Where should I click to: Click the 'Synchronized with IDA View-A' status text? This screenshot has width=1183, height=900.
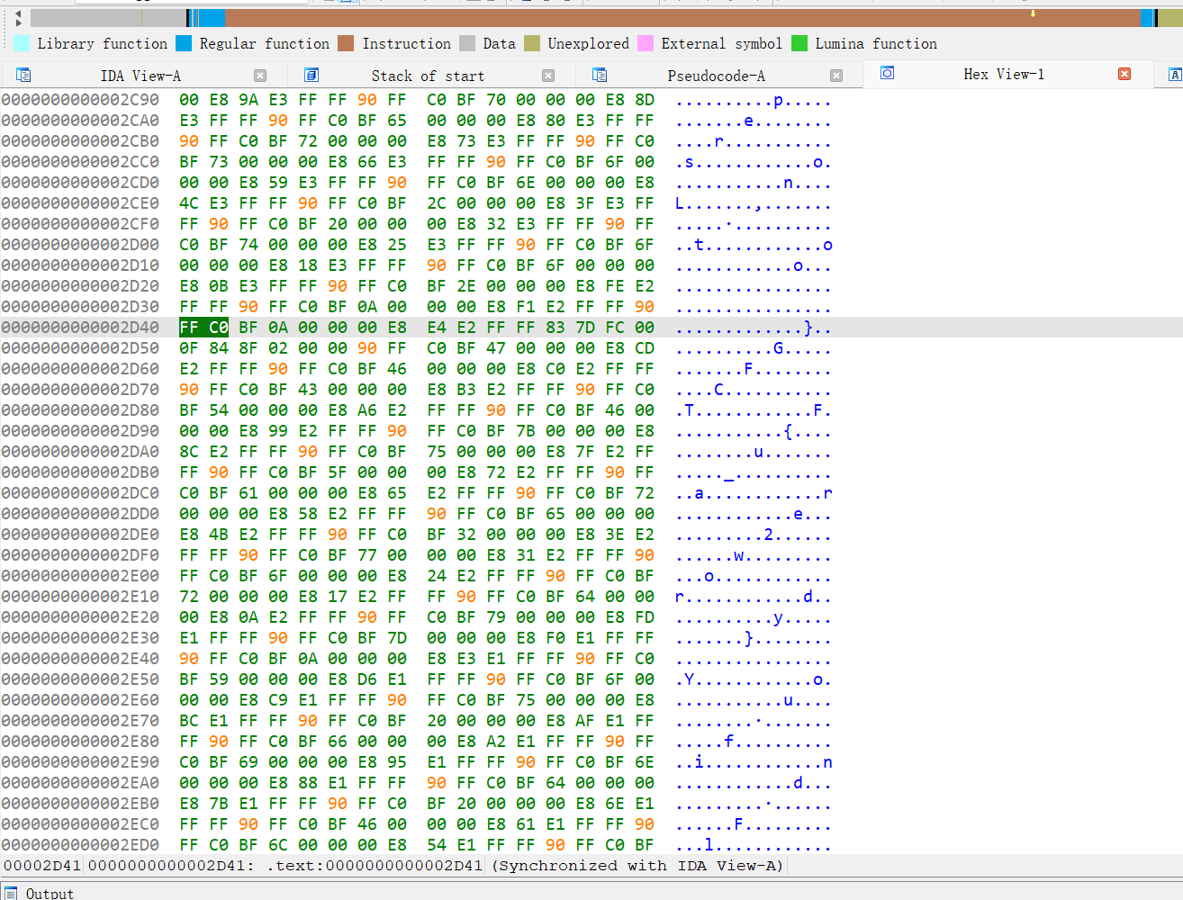pyautogui.click(x=639, y=866)
